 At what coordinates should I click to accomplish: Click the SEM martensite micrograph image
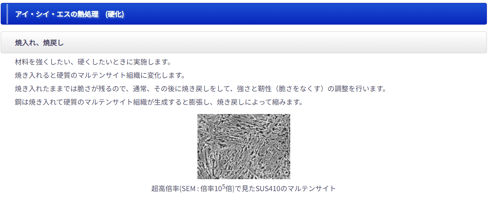[243, 146]
